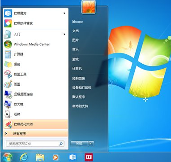171x162 pixels.
Task: Click the 软媒软件管家 text label
Action: coord(23,23)
